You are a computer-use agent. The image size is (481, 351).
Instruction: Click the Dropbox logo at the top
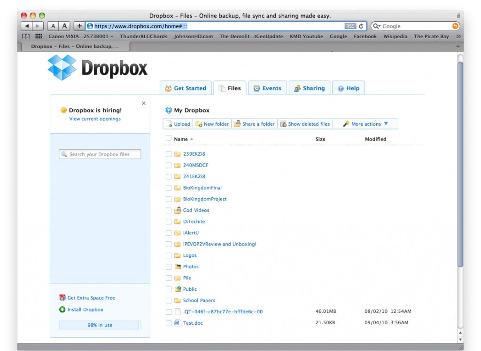[x=92, y=67]
